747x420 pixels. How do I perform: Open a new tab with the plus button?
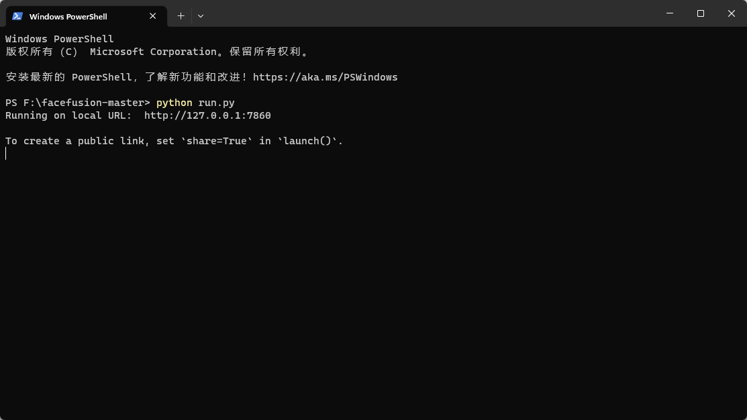181,16
